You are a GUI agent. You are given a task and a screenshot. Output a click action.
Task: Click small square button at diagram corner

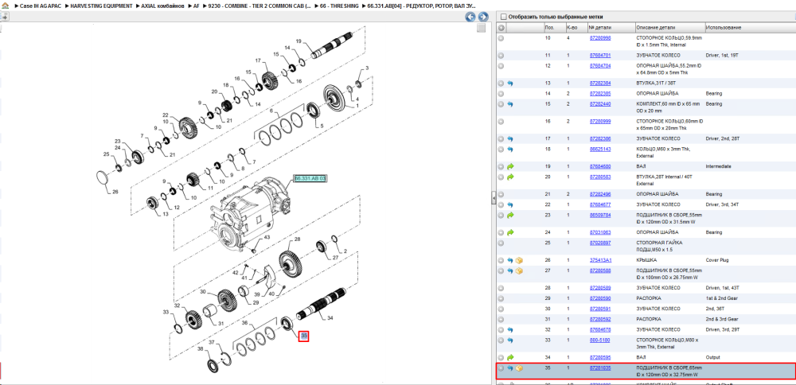(x=482, y=29)
